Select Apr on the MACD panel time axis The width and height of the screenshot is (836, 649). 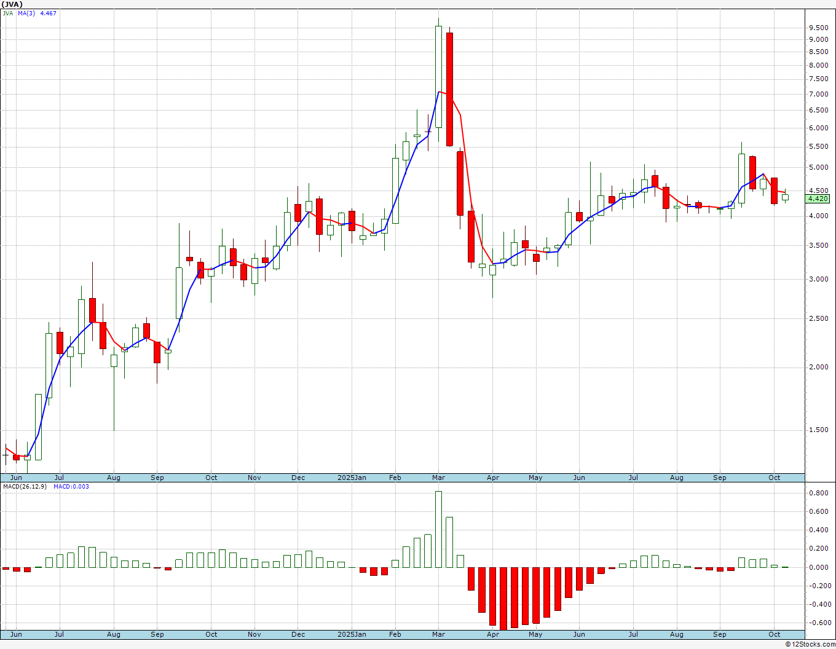click(x=493, y=634)
